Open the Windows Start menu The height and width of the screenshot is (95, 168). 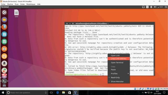3,93
